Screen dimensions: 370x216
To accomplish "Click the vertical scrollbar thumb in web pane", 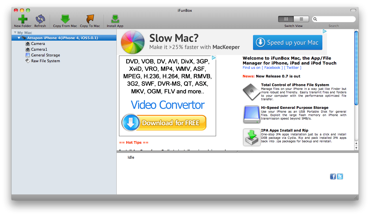I will pyautogui.click(x=356, y=68).
